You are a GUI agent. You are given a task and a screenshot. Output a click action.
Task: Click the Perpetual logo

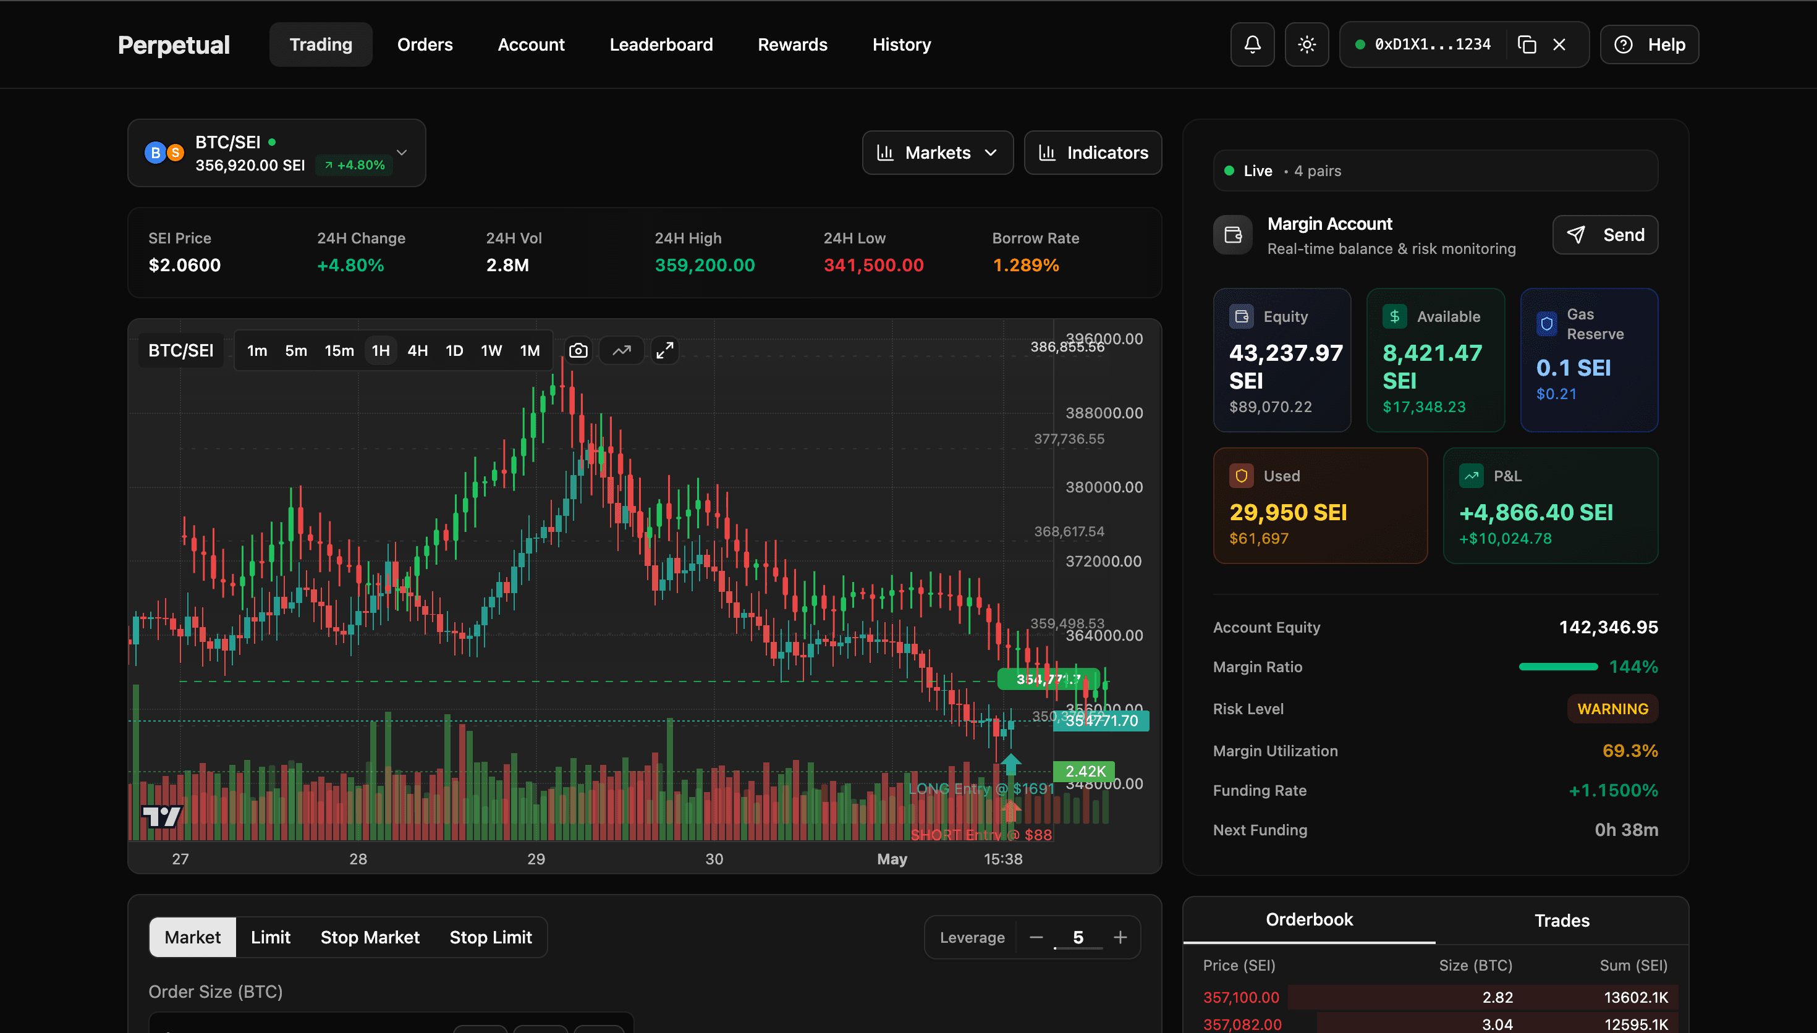click(x=174, y=44)
